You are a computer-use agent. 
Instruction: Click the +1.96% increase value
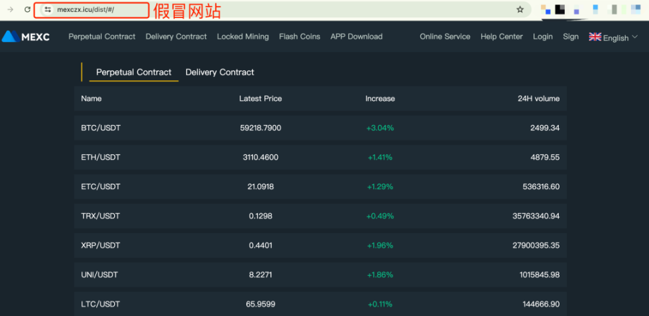(380, 246)
